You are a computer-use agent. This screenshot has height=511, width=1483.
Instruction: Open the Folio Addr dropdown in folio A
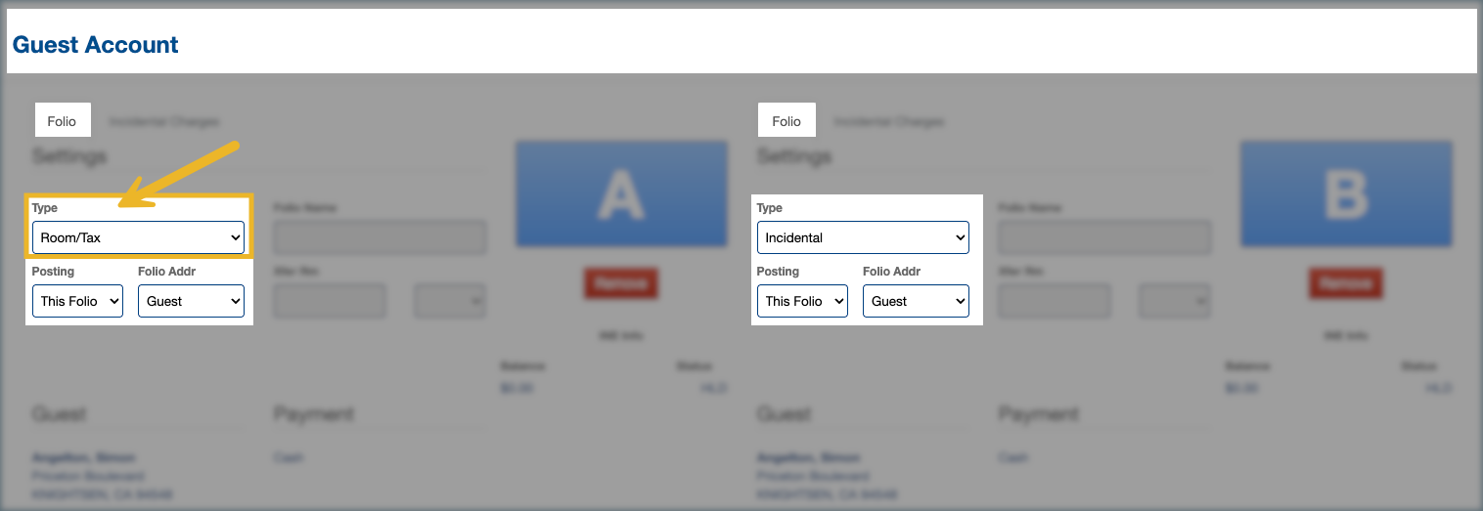point(191,301)
